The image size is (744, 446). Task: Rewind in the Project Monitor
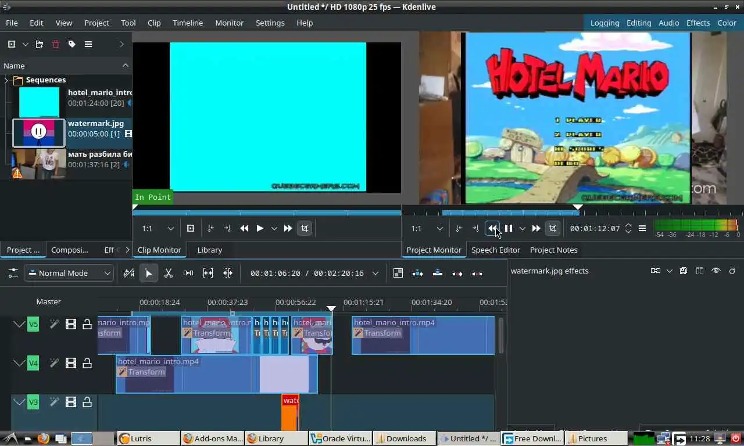click(x=492, y=228)
